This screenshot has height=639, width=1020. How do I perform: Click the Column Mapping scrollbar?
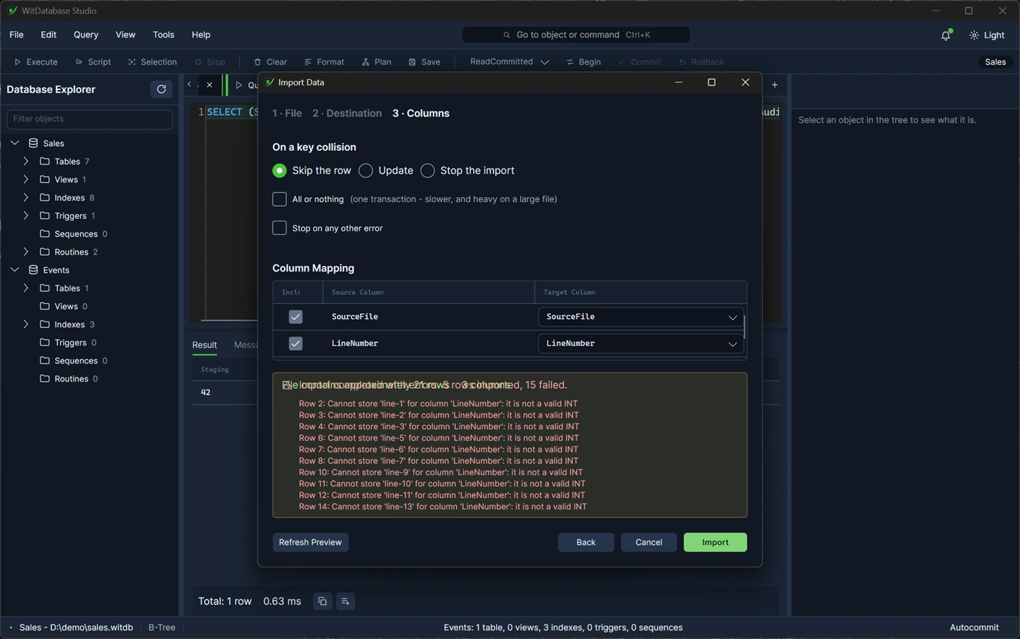click(744, 327)
